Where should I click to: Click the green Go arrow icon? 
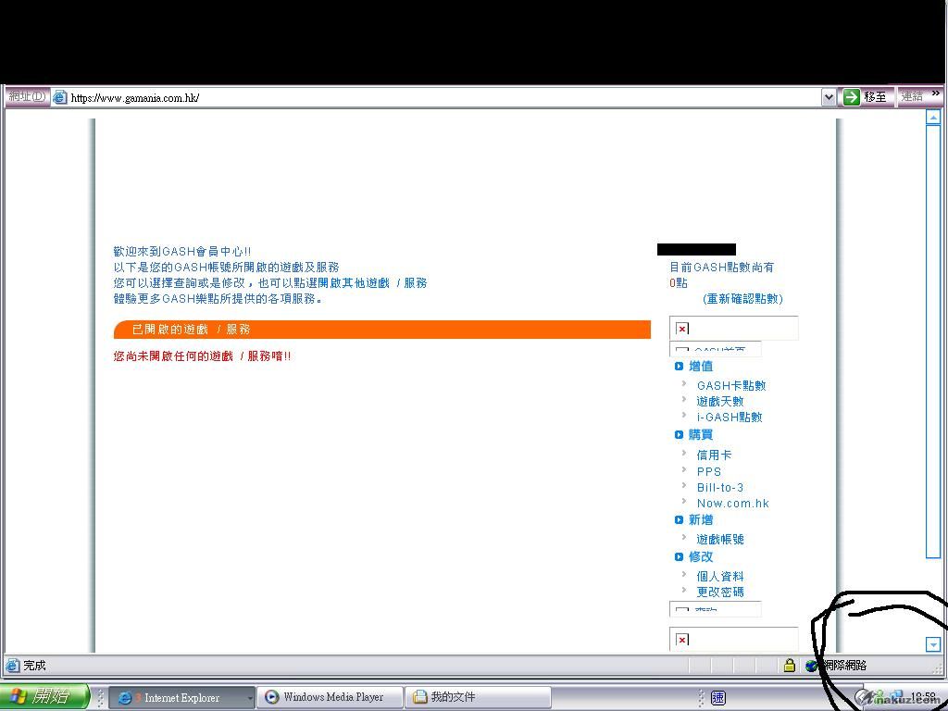click(x=852, y=96)
